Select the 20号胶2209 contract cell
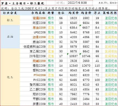Screen dimensions: 118x106 33,56
